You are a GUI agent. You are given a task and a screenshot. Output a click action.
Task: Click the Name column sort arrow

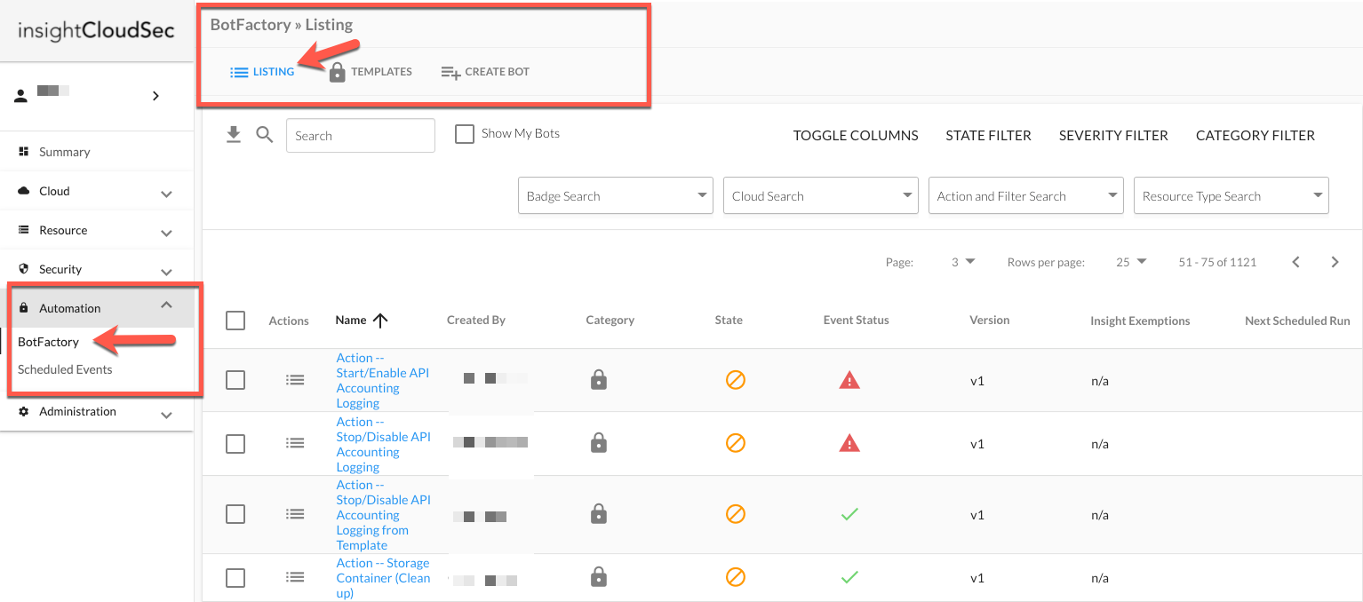click(380, 321)
